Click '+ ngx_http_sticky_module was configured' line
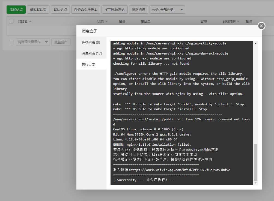The width and height of the screenshot is (274, 201). tap(151, 48)
